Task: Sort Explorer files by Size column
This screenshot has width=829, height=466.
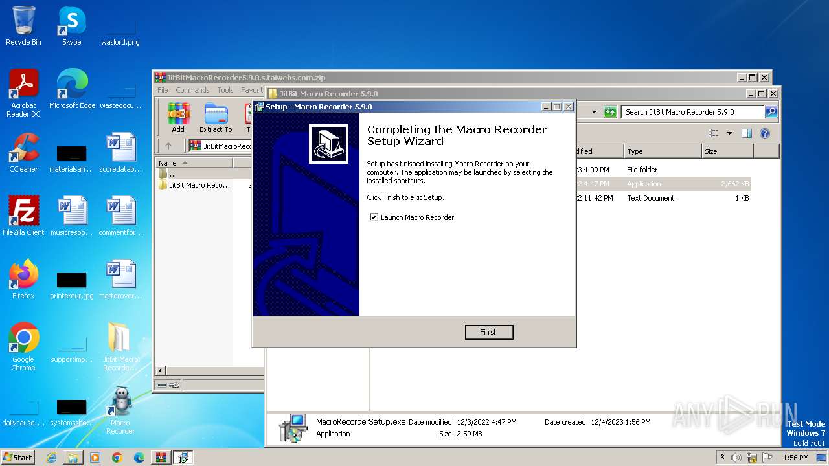Action: [727, 151]
